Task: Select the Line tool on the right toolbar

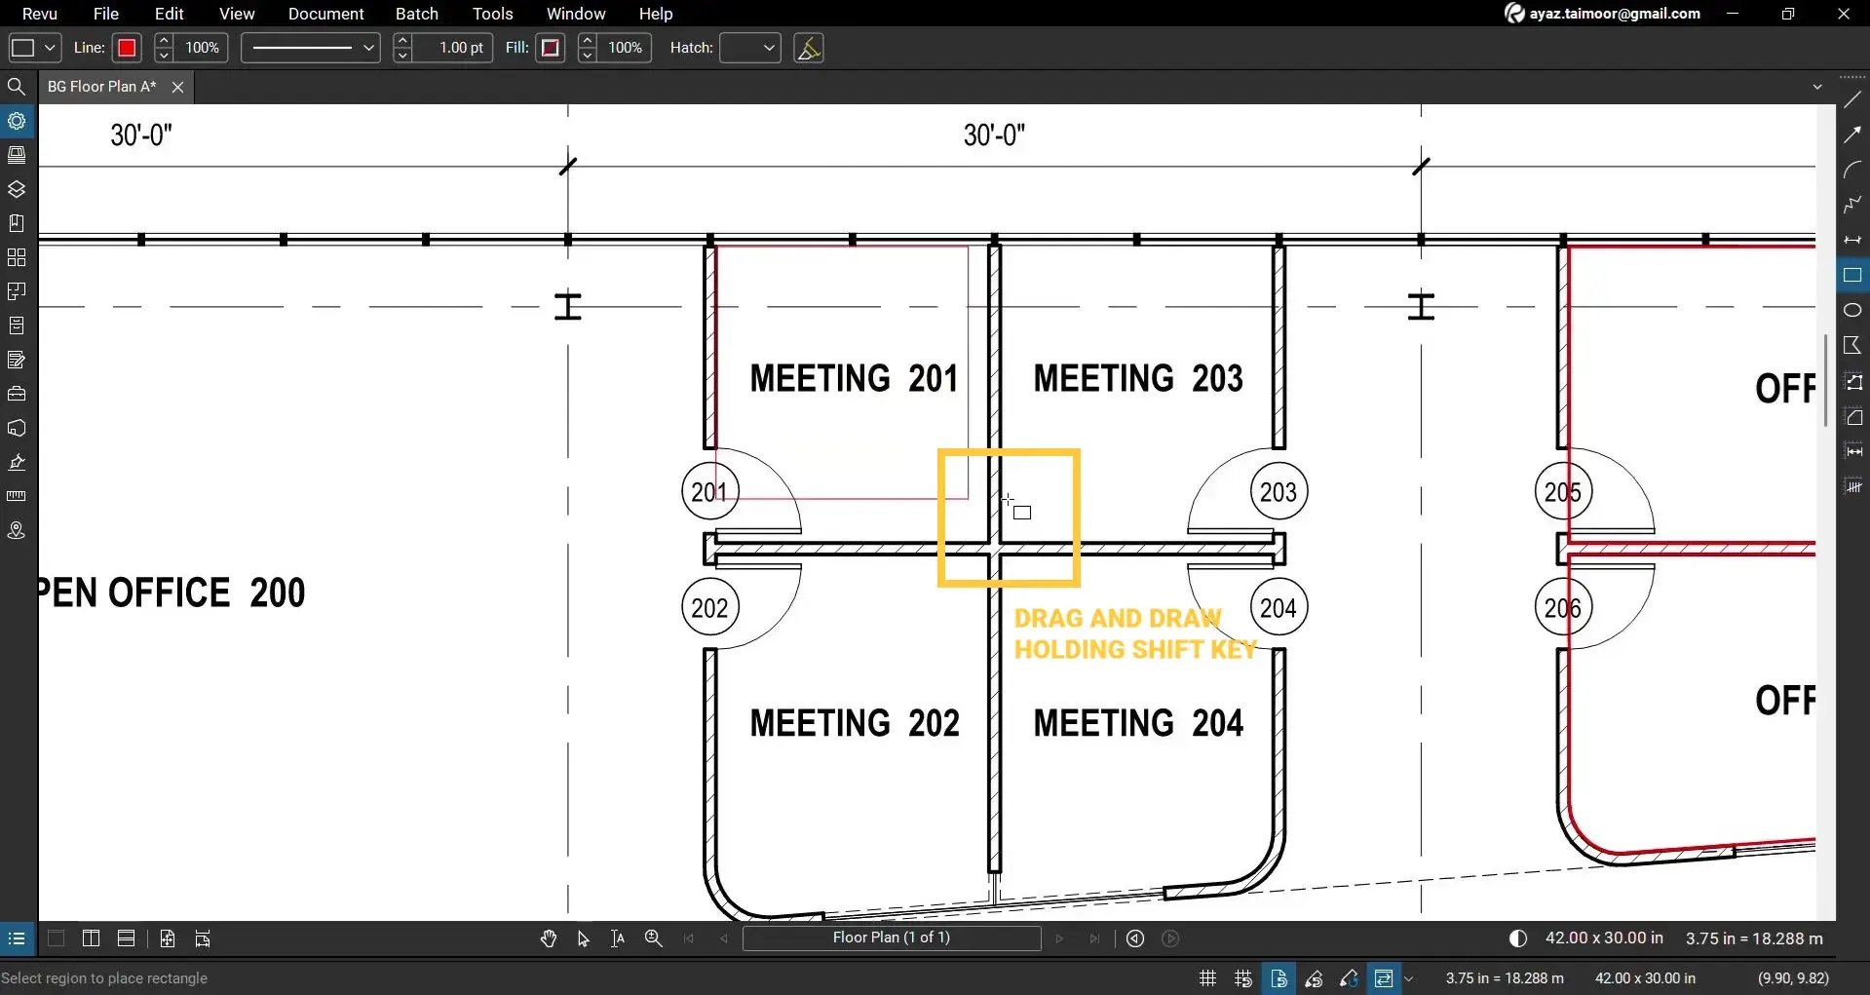Action: click(1853, 98)
